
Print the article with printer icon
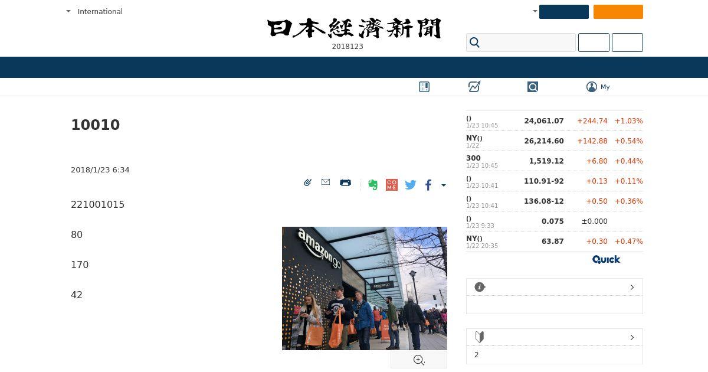(x=346, y=182)
